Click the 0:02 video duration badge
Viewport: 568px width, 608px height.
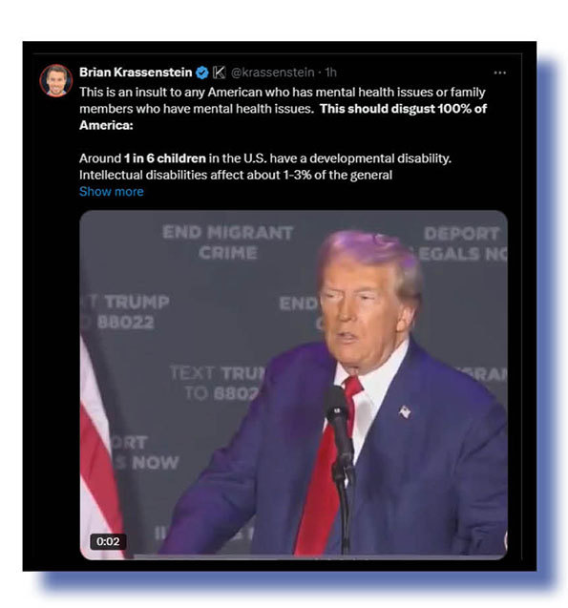pos(108,541)
